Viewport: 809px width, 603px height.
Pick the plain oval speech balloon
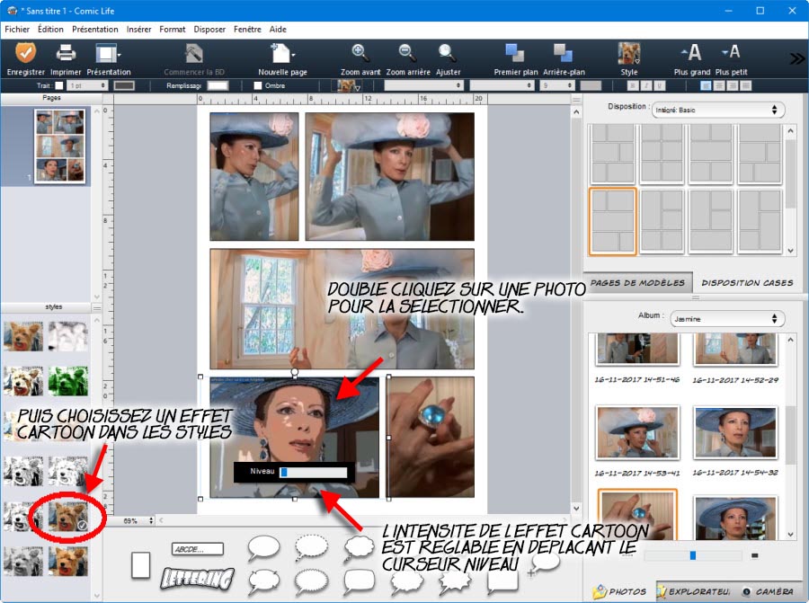pyautogui.click(x=263, y=547)
